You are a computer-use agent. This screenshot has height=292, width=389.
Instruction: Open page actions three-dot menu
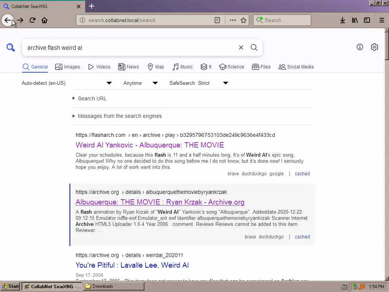tap(233, 20)
